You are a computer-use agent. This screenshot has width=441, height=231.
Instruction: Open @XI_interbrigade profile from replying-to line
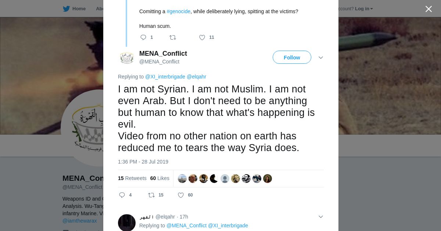click(165, 77)
